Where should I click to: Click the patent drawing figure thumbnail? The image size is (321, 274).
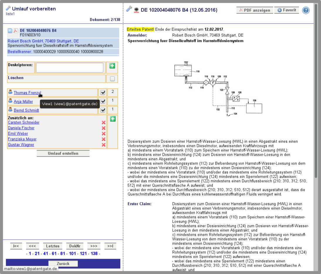click(218, 89)
